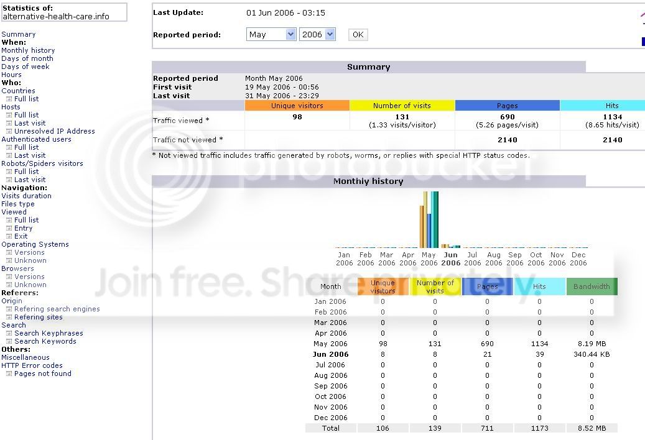Click the Viewed Entry page icon
The image size is (645, 440).
coord(9,229)
